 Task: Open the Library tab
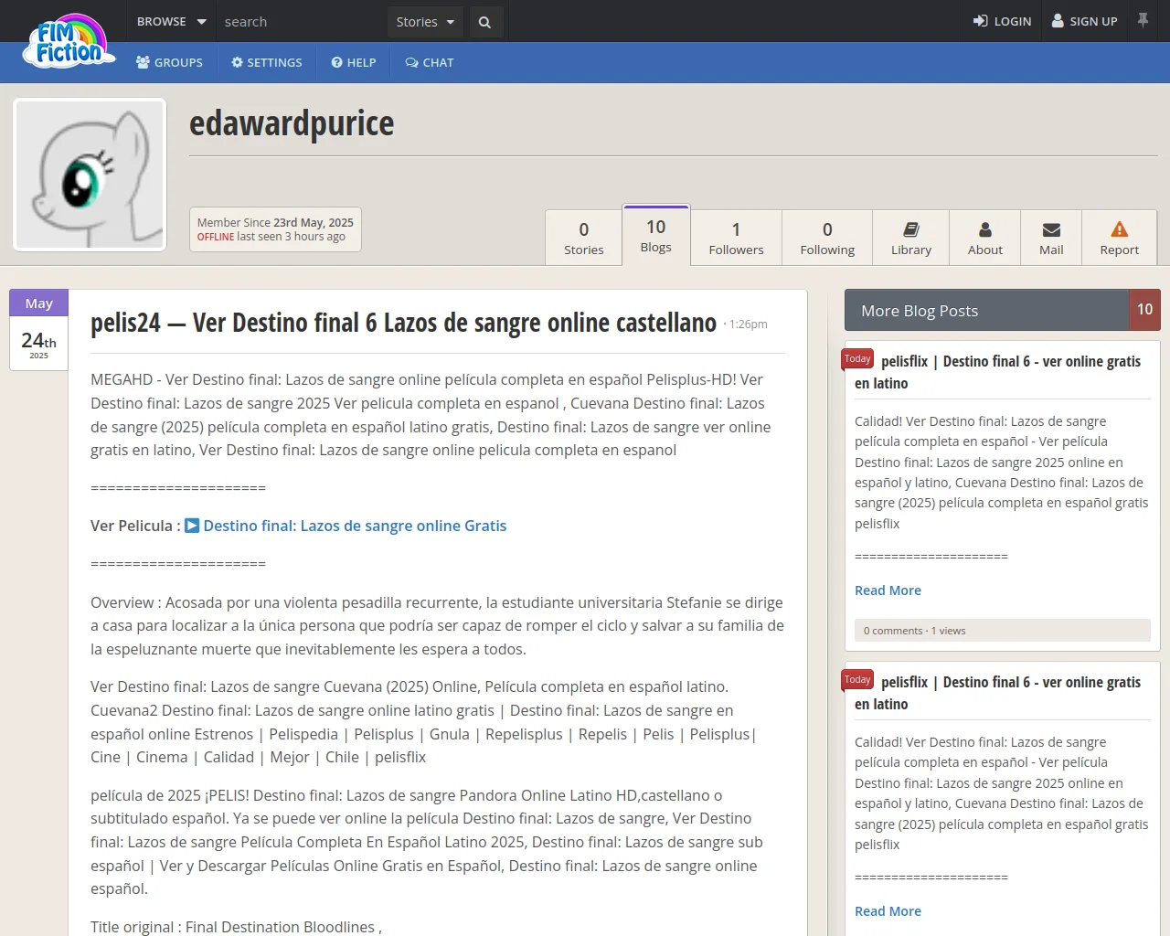911,238
